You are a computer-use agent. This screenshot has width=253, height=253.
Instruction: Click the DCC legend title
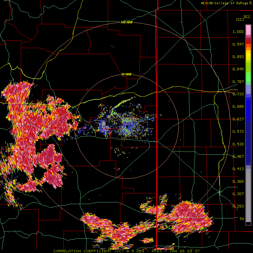247,17
